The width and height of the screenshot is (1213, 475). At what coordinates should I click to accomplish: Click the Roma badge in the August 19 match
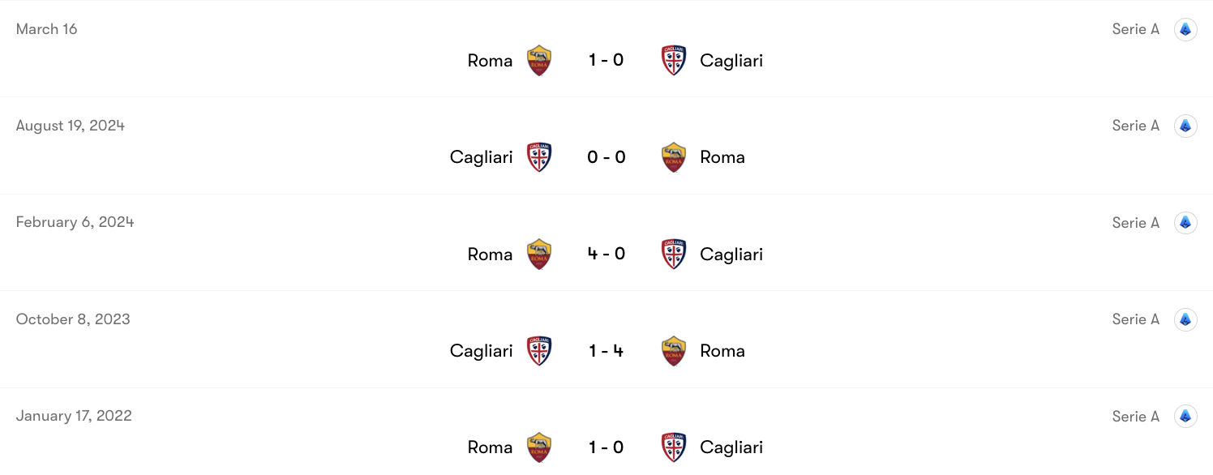pyautogui.click(x=674, y=156)
